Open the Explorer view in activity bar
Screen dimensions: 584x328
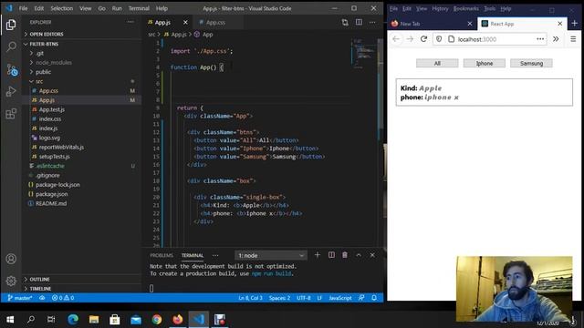pyautogui.click(x=11, y=25)
